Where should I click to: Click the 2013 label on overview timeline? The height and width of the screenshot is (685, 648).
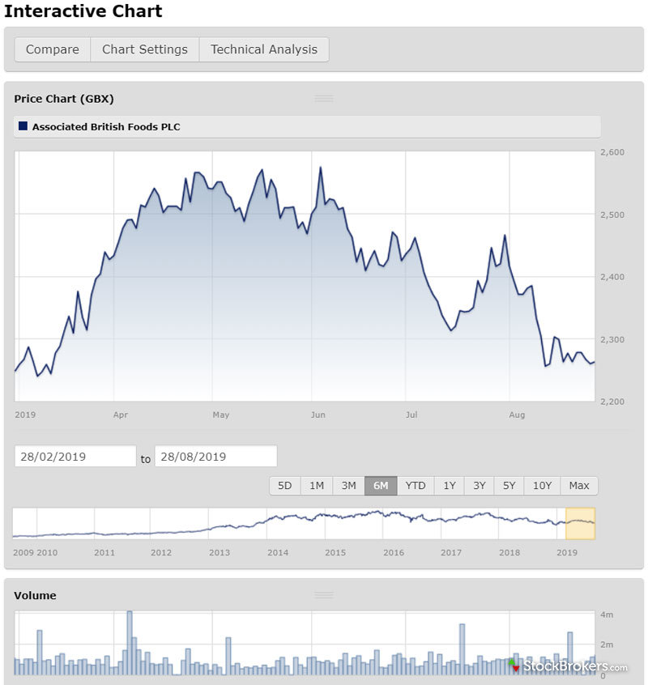[x=220, y=553]
